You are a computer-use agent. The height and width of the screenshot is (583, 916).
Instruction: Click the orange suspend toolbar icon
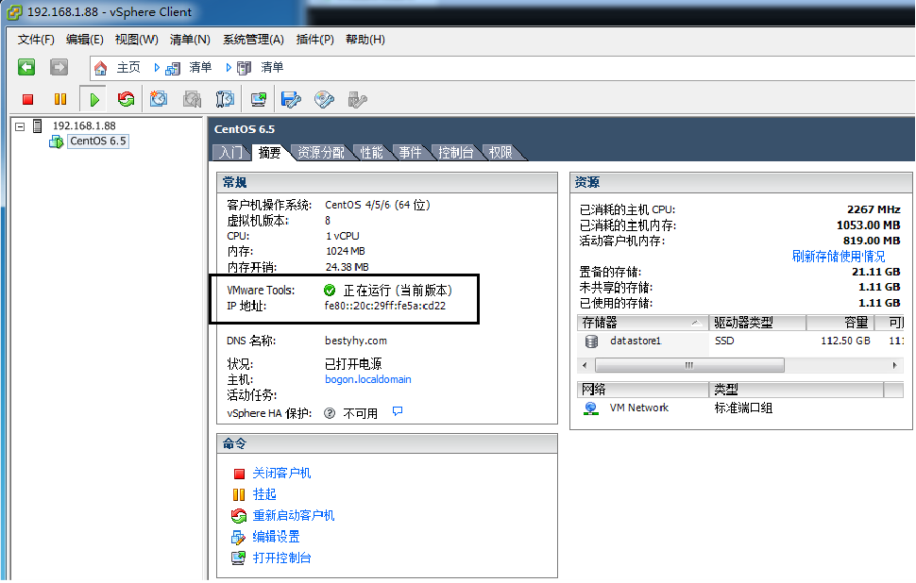tap(60, 99)
